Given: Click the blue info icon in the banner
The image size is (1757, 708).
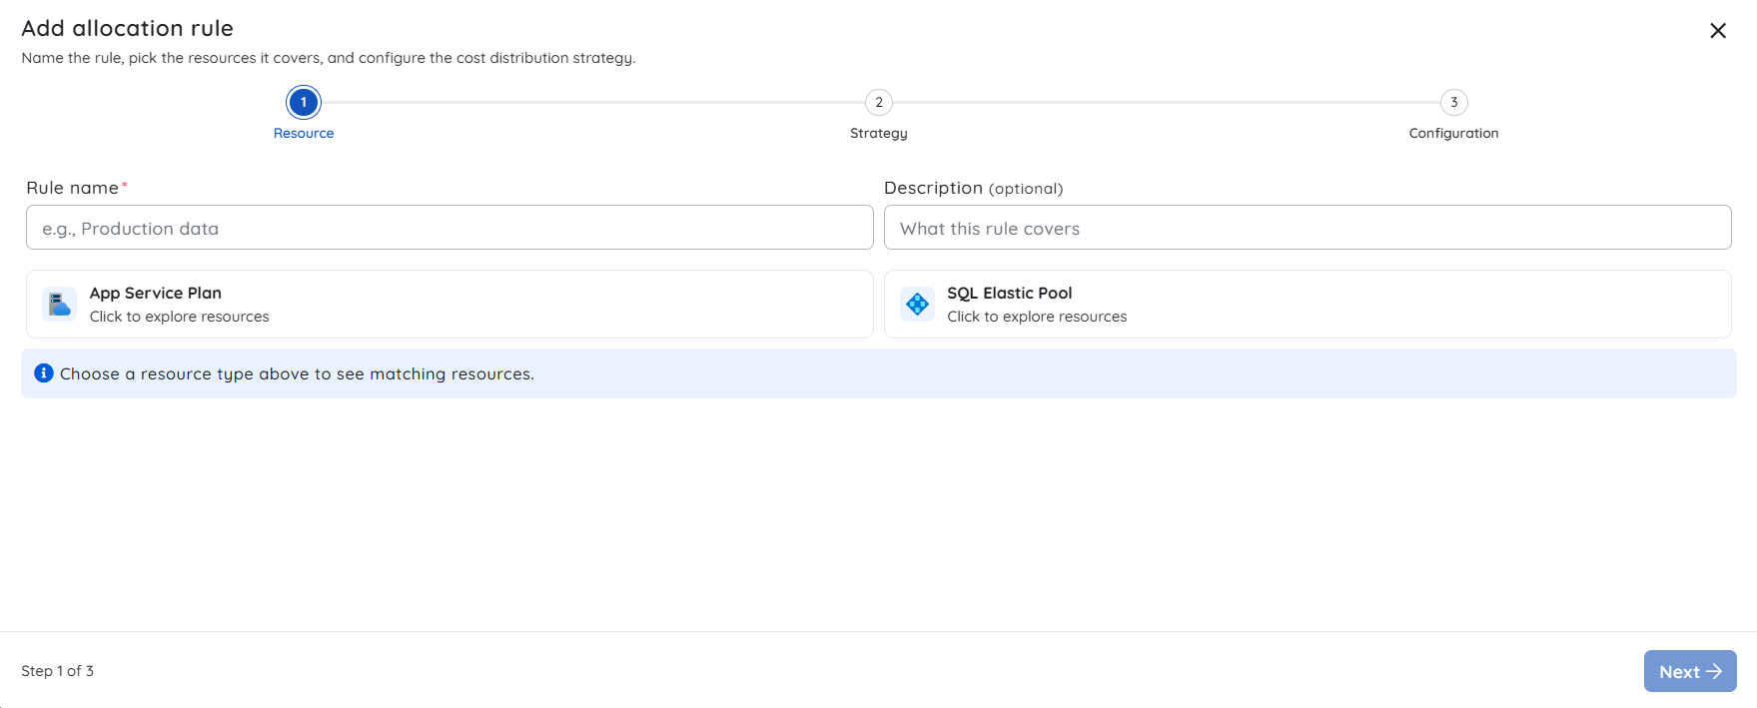Looking at the screenshot, I should coord(44,373).
